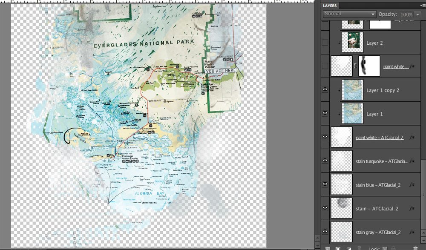Select 'stain turquoise – ATGlacia...' layer name
Screen dimensions: 426x250
(x=382, y=161)
